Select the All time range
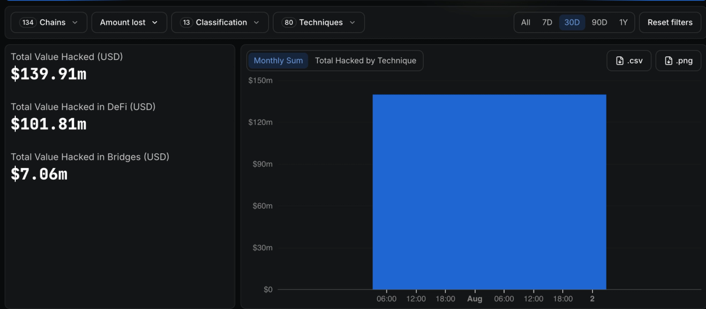 525,22
